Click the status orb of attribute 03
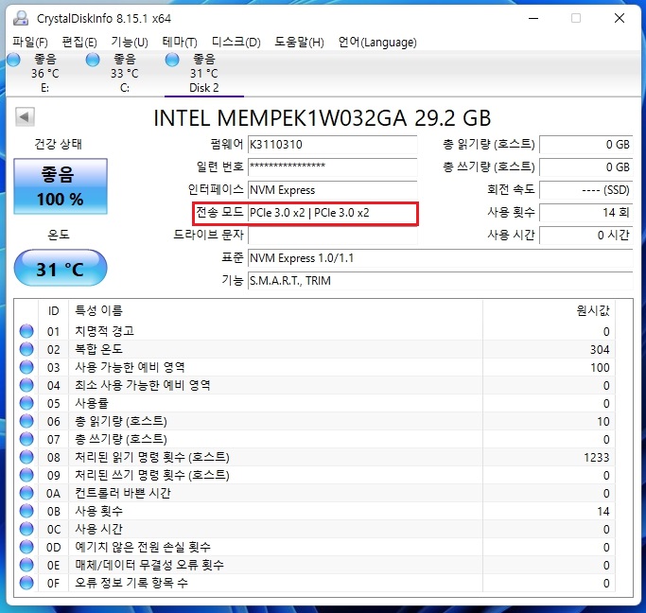Screen dimensions: 646x613 26,367
